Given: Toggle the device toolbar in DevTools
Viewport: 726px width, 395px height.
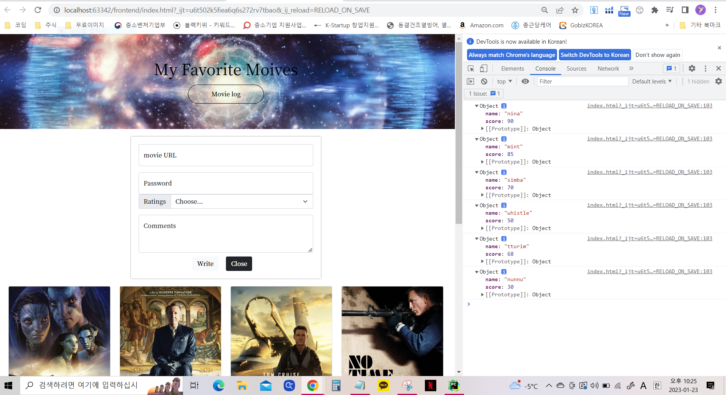Looking at the screenshot, I should 483,68.
